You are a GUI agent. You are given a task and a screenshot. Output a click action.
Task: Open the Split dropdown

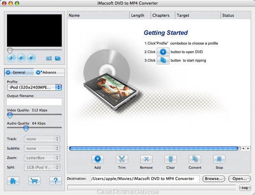point(42,167)
